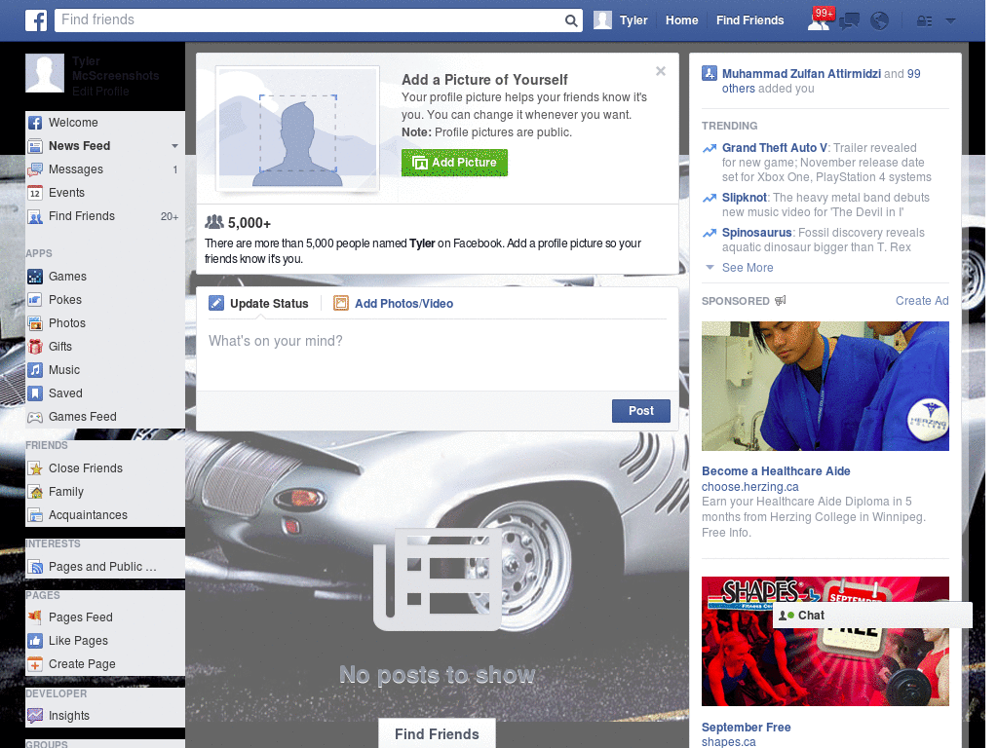
Task: Click the choose.herzing.ca ad URL
Action: click(x=749, y=487)
